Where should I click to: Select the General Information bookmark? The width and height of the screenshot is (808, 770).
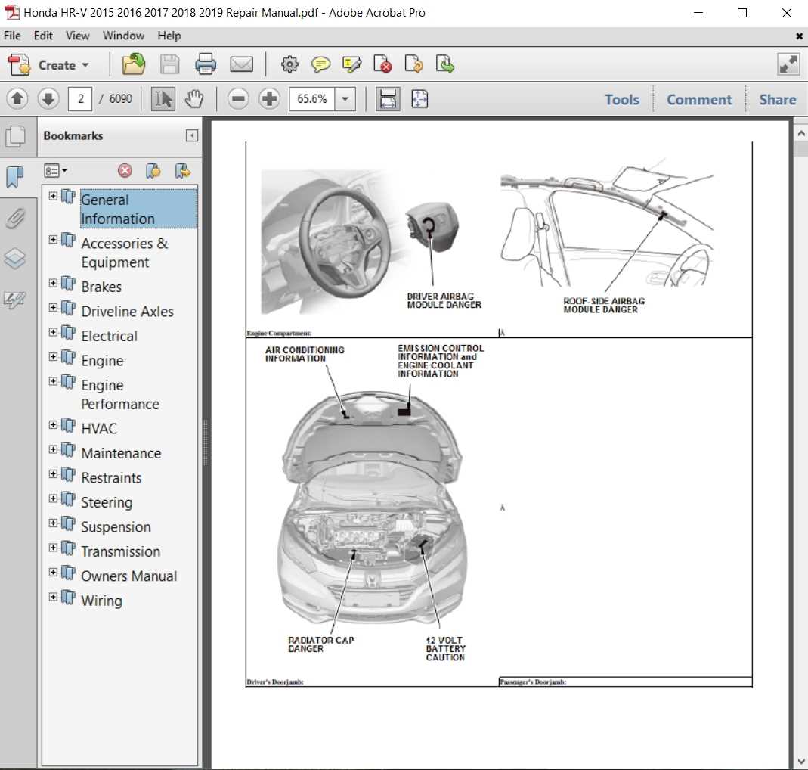pos(138,209)
